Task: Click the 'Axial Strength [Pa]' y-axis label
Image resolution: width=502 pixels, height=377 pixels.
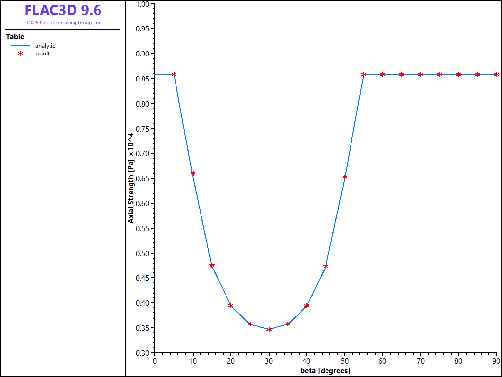Action: click(131, 178)
